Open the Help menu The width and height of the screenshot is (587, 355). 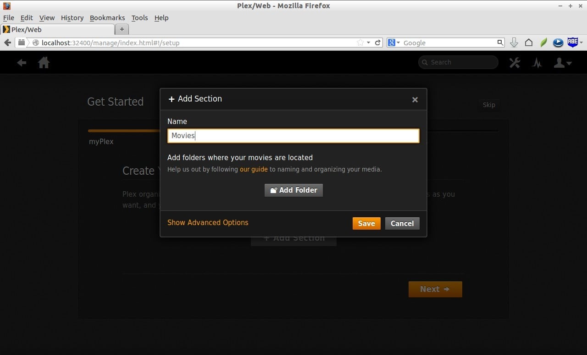click(x=161, y=18)
